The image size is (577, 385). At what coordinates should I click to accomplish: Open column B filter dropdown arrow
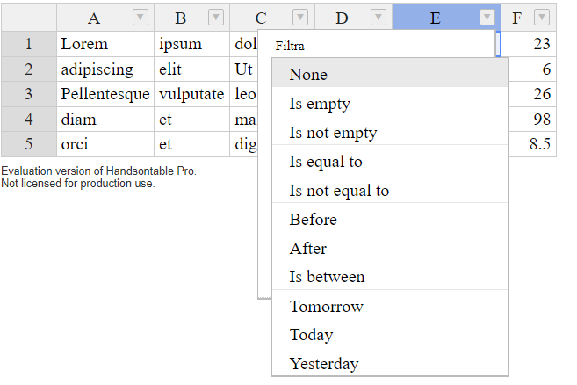[x=216, y=18]
